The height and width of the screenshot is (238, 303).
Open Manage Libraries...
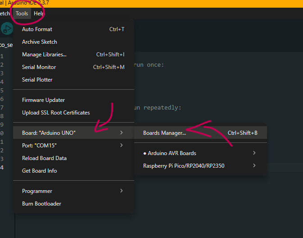tap(44, 55)
